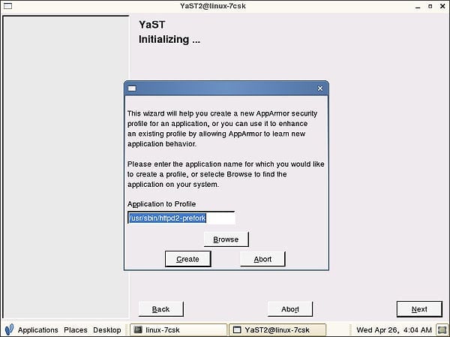The image size is (450, 337).
Task: Click the clock showing Wed Apr 26
Action: click(394, 329)
